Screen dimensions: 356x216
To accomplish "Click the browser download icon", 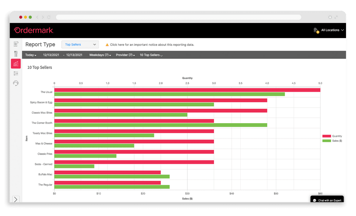I will [x=330, y=17].
